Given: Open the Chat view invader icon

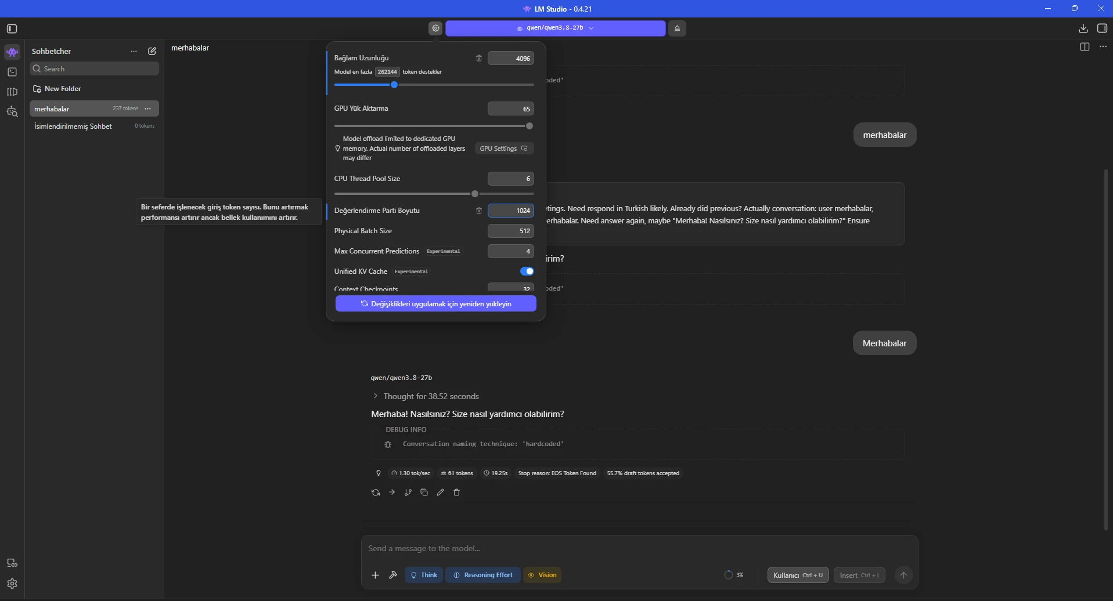Looking at the screenshot, I should pyautogui.click(x=12, y=52).
